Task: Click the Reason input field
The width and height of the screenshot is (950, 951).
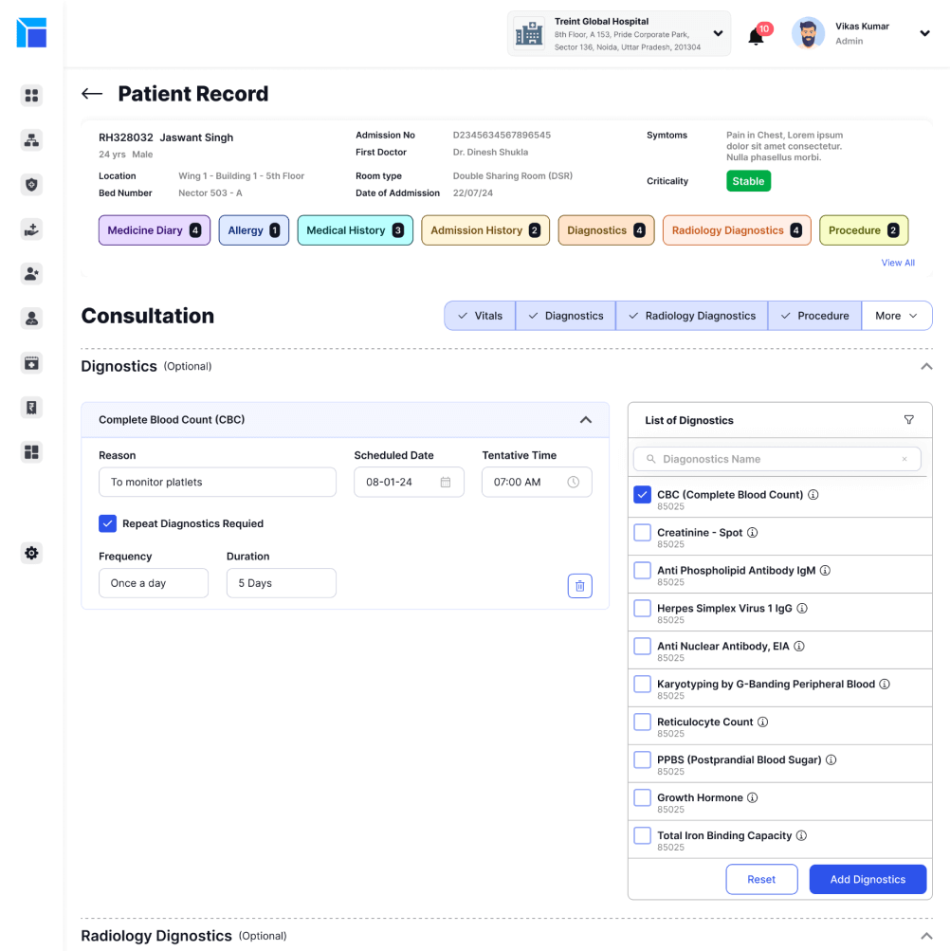Action: click(217, 482)
